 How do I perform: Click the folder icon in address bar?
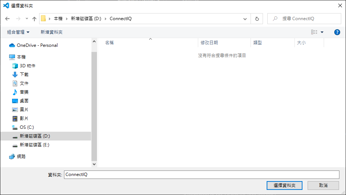(x=44, y=19)
